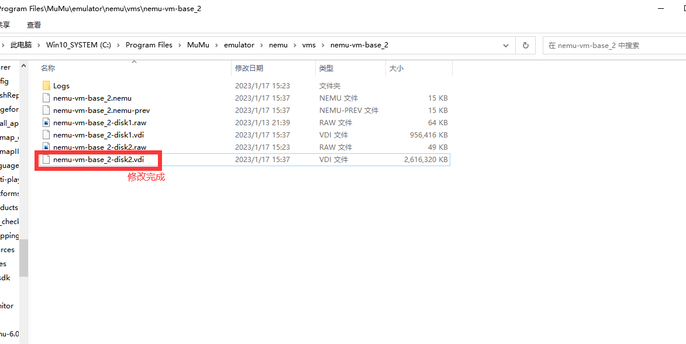Select file name nemu-vm-base_2-disk2.vdi
Viewport: 686px width, 344px height.
[98, 160]
